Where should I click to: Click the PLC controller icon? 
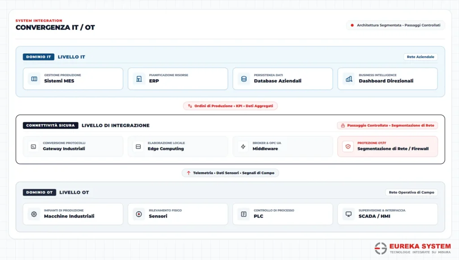tap(243, 214)
